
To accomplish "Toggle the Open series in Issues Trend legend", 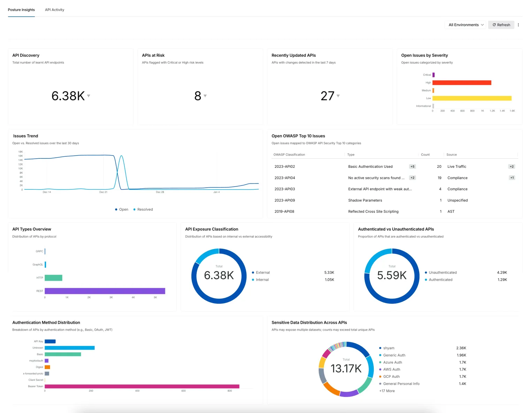I will pyautogui.click(x=122, y=210).
